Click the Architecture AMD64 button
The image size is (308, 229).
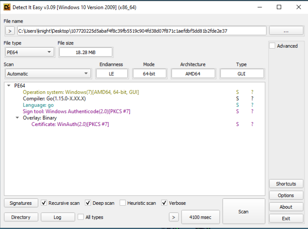click(193, 74)
